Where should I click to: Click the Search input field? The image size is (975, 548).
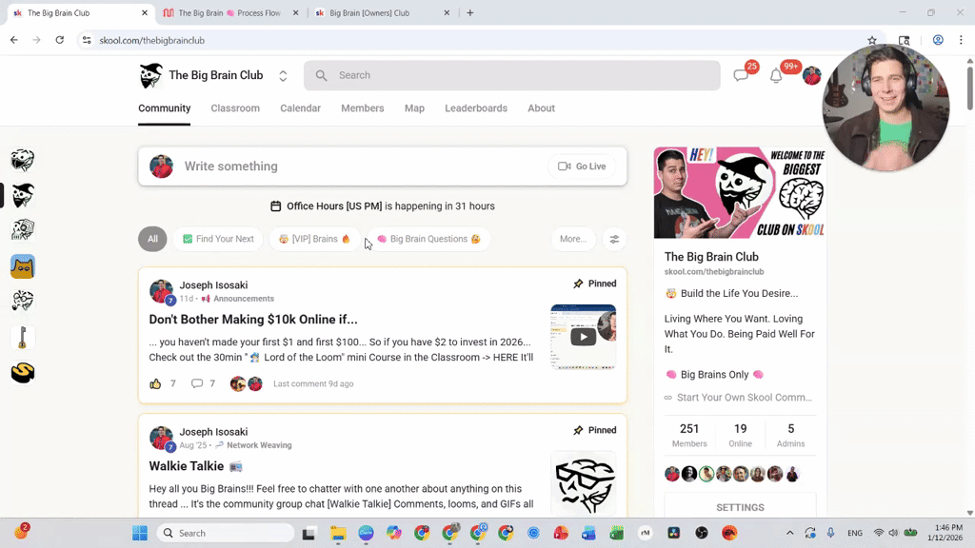pos(511,75)
